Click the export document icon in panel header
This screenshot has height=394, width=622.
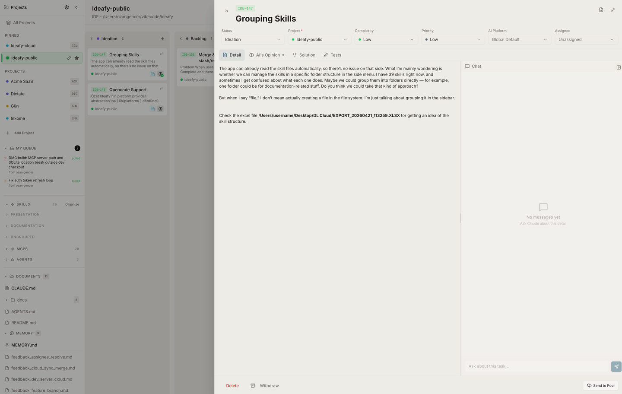[x=601, y=10]
